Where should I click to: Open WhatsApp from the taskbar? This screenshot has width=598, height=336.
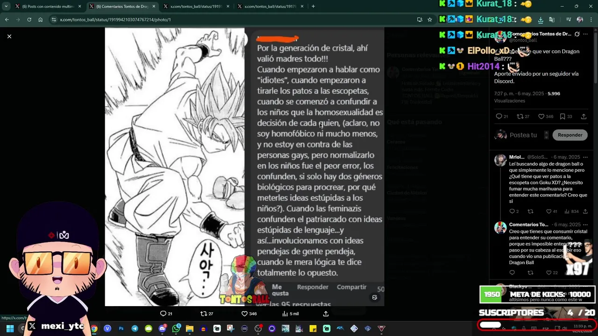click(176, 329)
